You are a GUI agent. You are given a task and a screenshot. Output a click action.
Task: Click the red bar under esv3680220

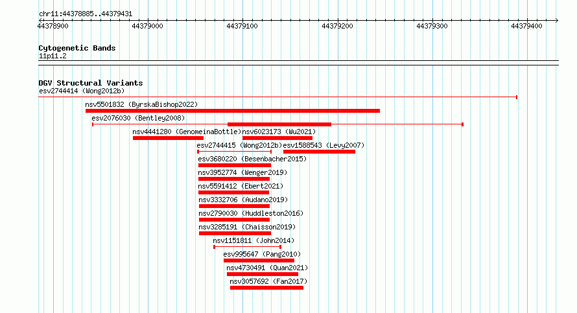click(x=235, y=165)
